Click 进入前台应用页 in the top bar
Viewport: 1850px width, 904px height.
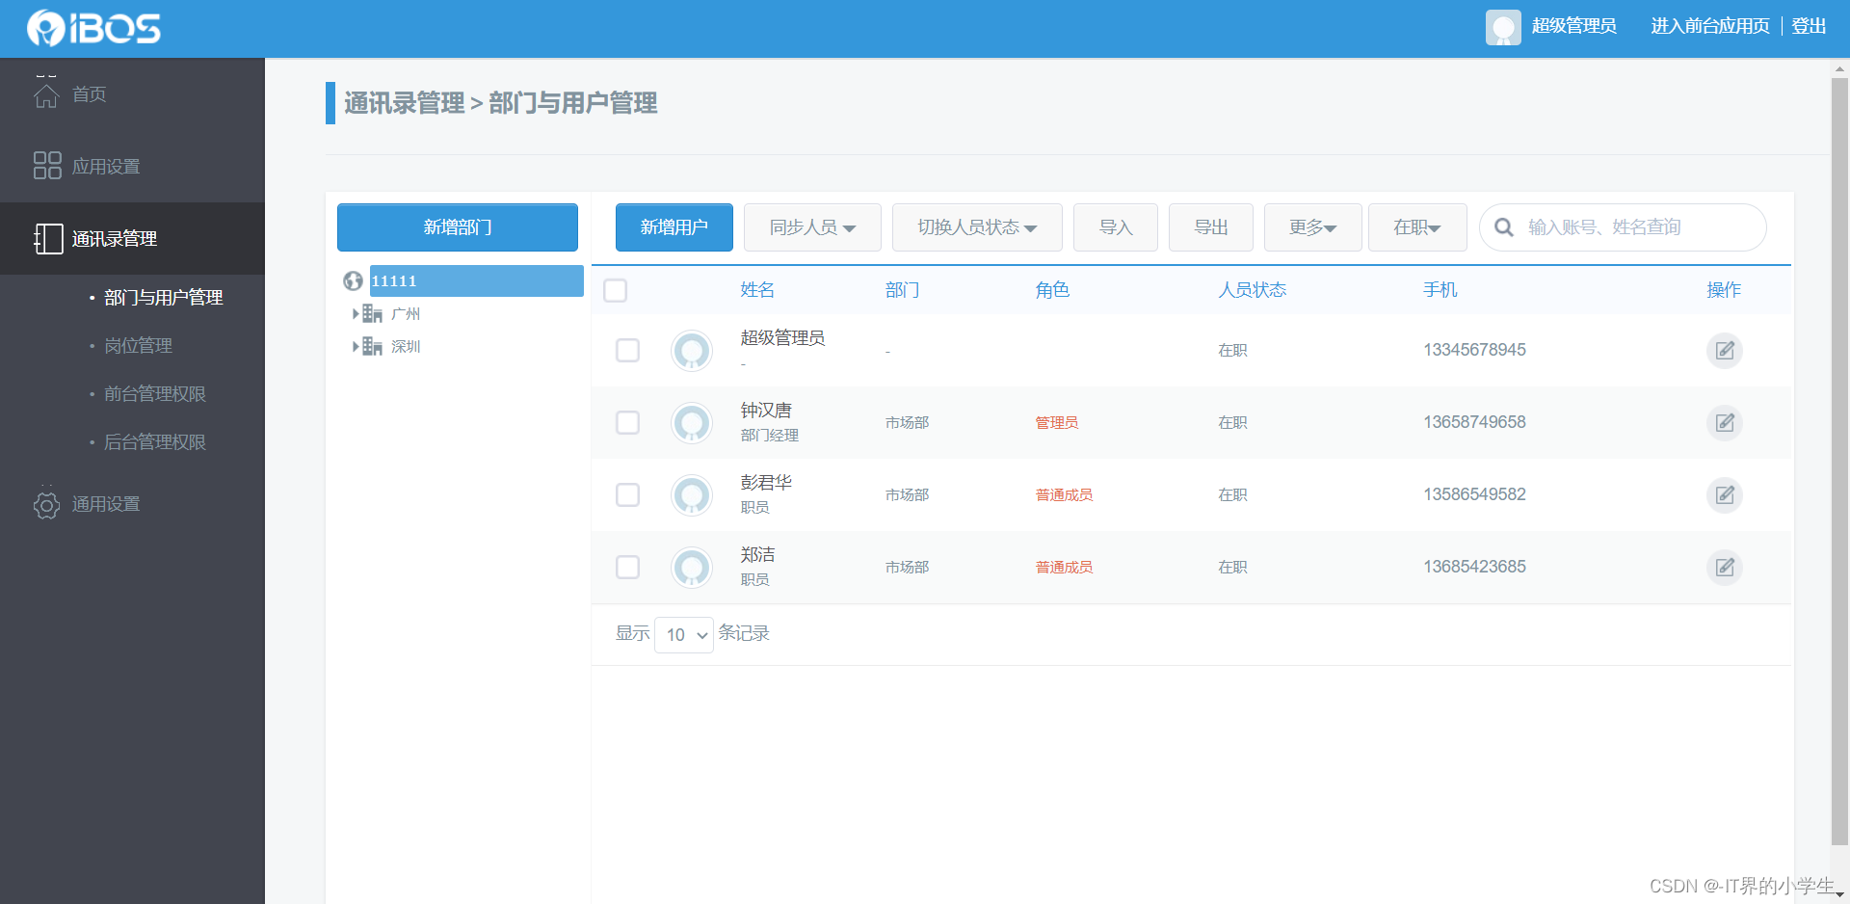point(1707,26)
